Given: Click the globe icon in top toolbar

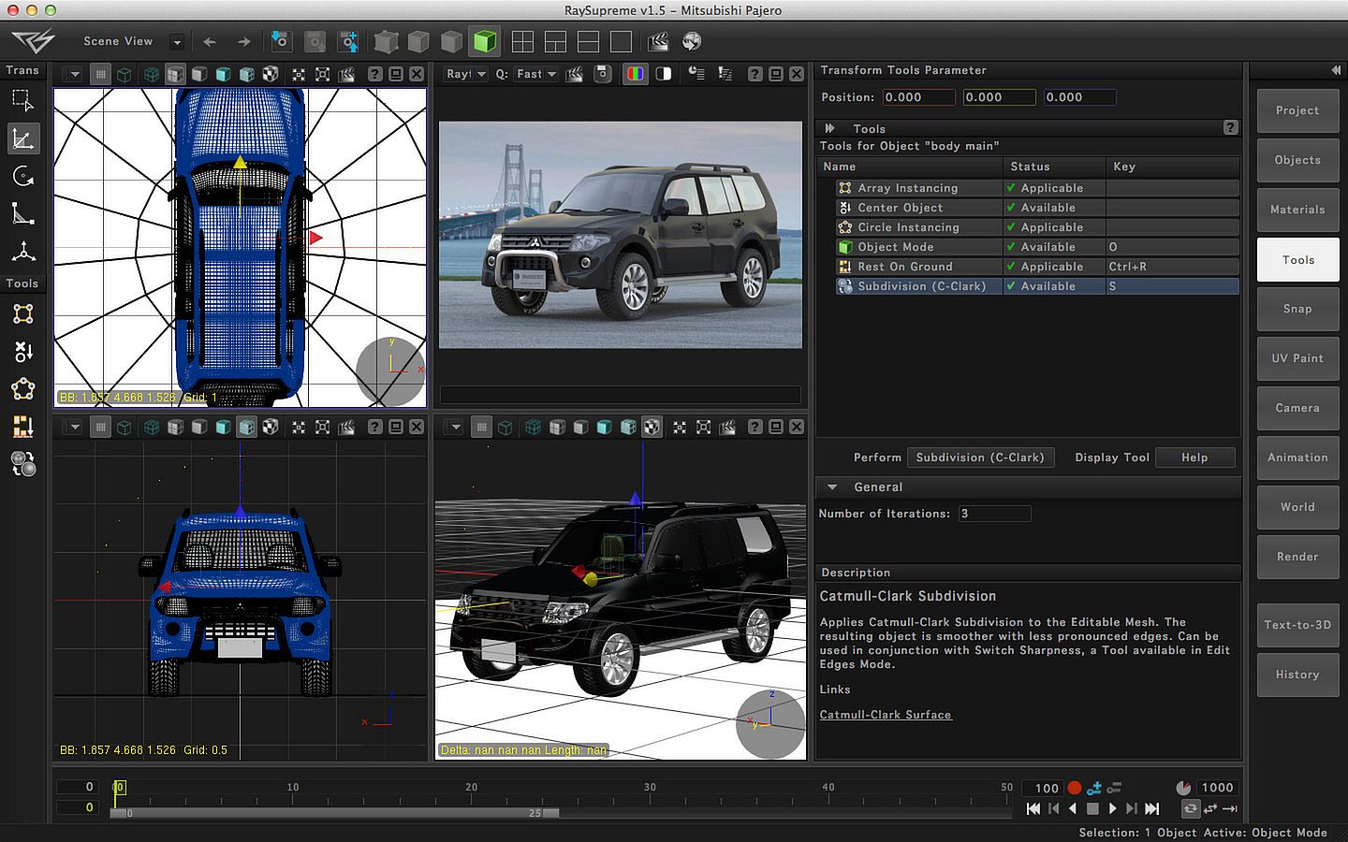Looking at the screenshot, I should [x=692, y=41].
